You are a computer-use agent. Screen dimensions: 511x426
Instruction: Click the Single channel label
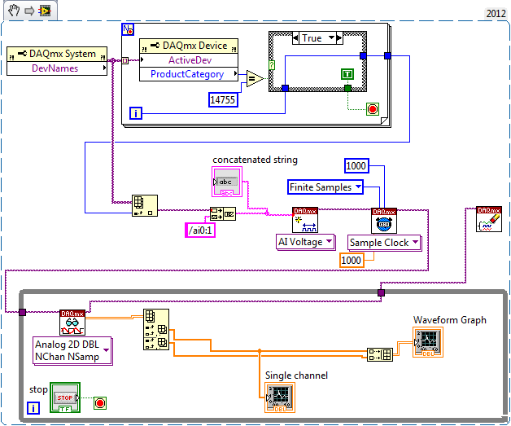click(x=296, y=375)
